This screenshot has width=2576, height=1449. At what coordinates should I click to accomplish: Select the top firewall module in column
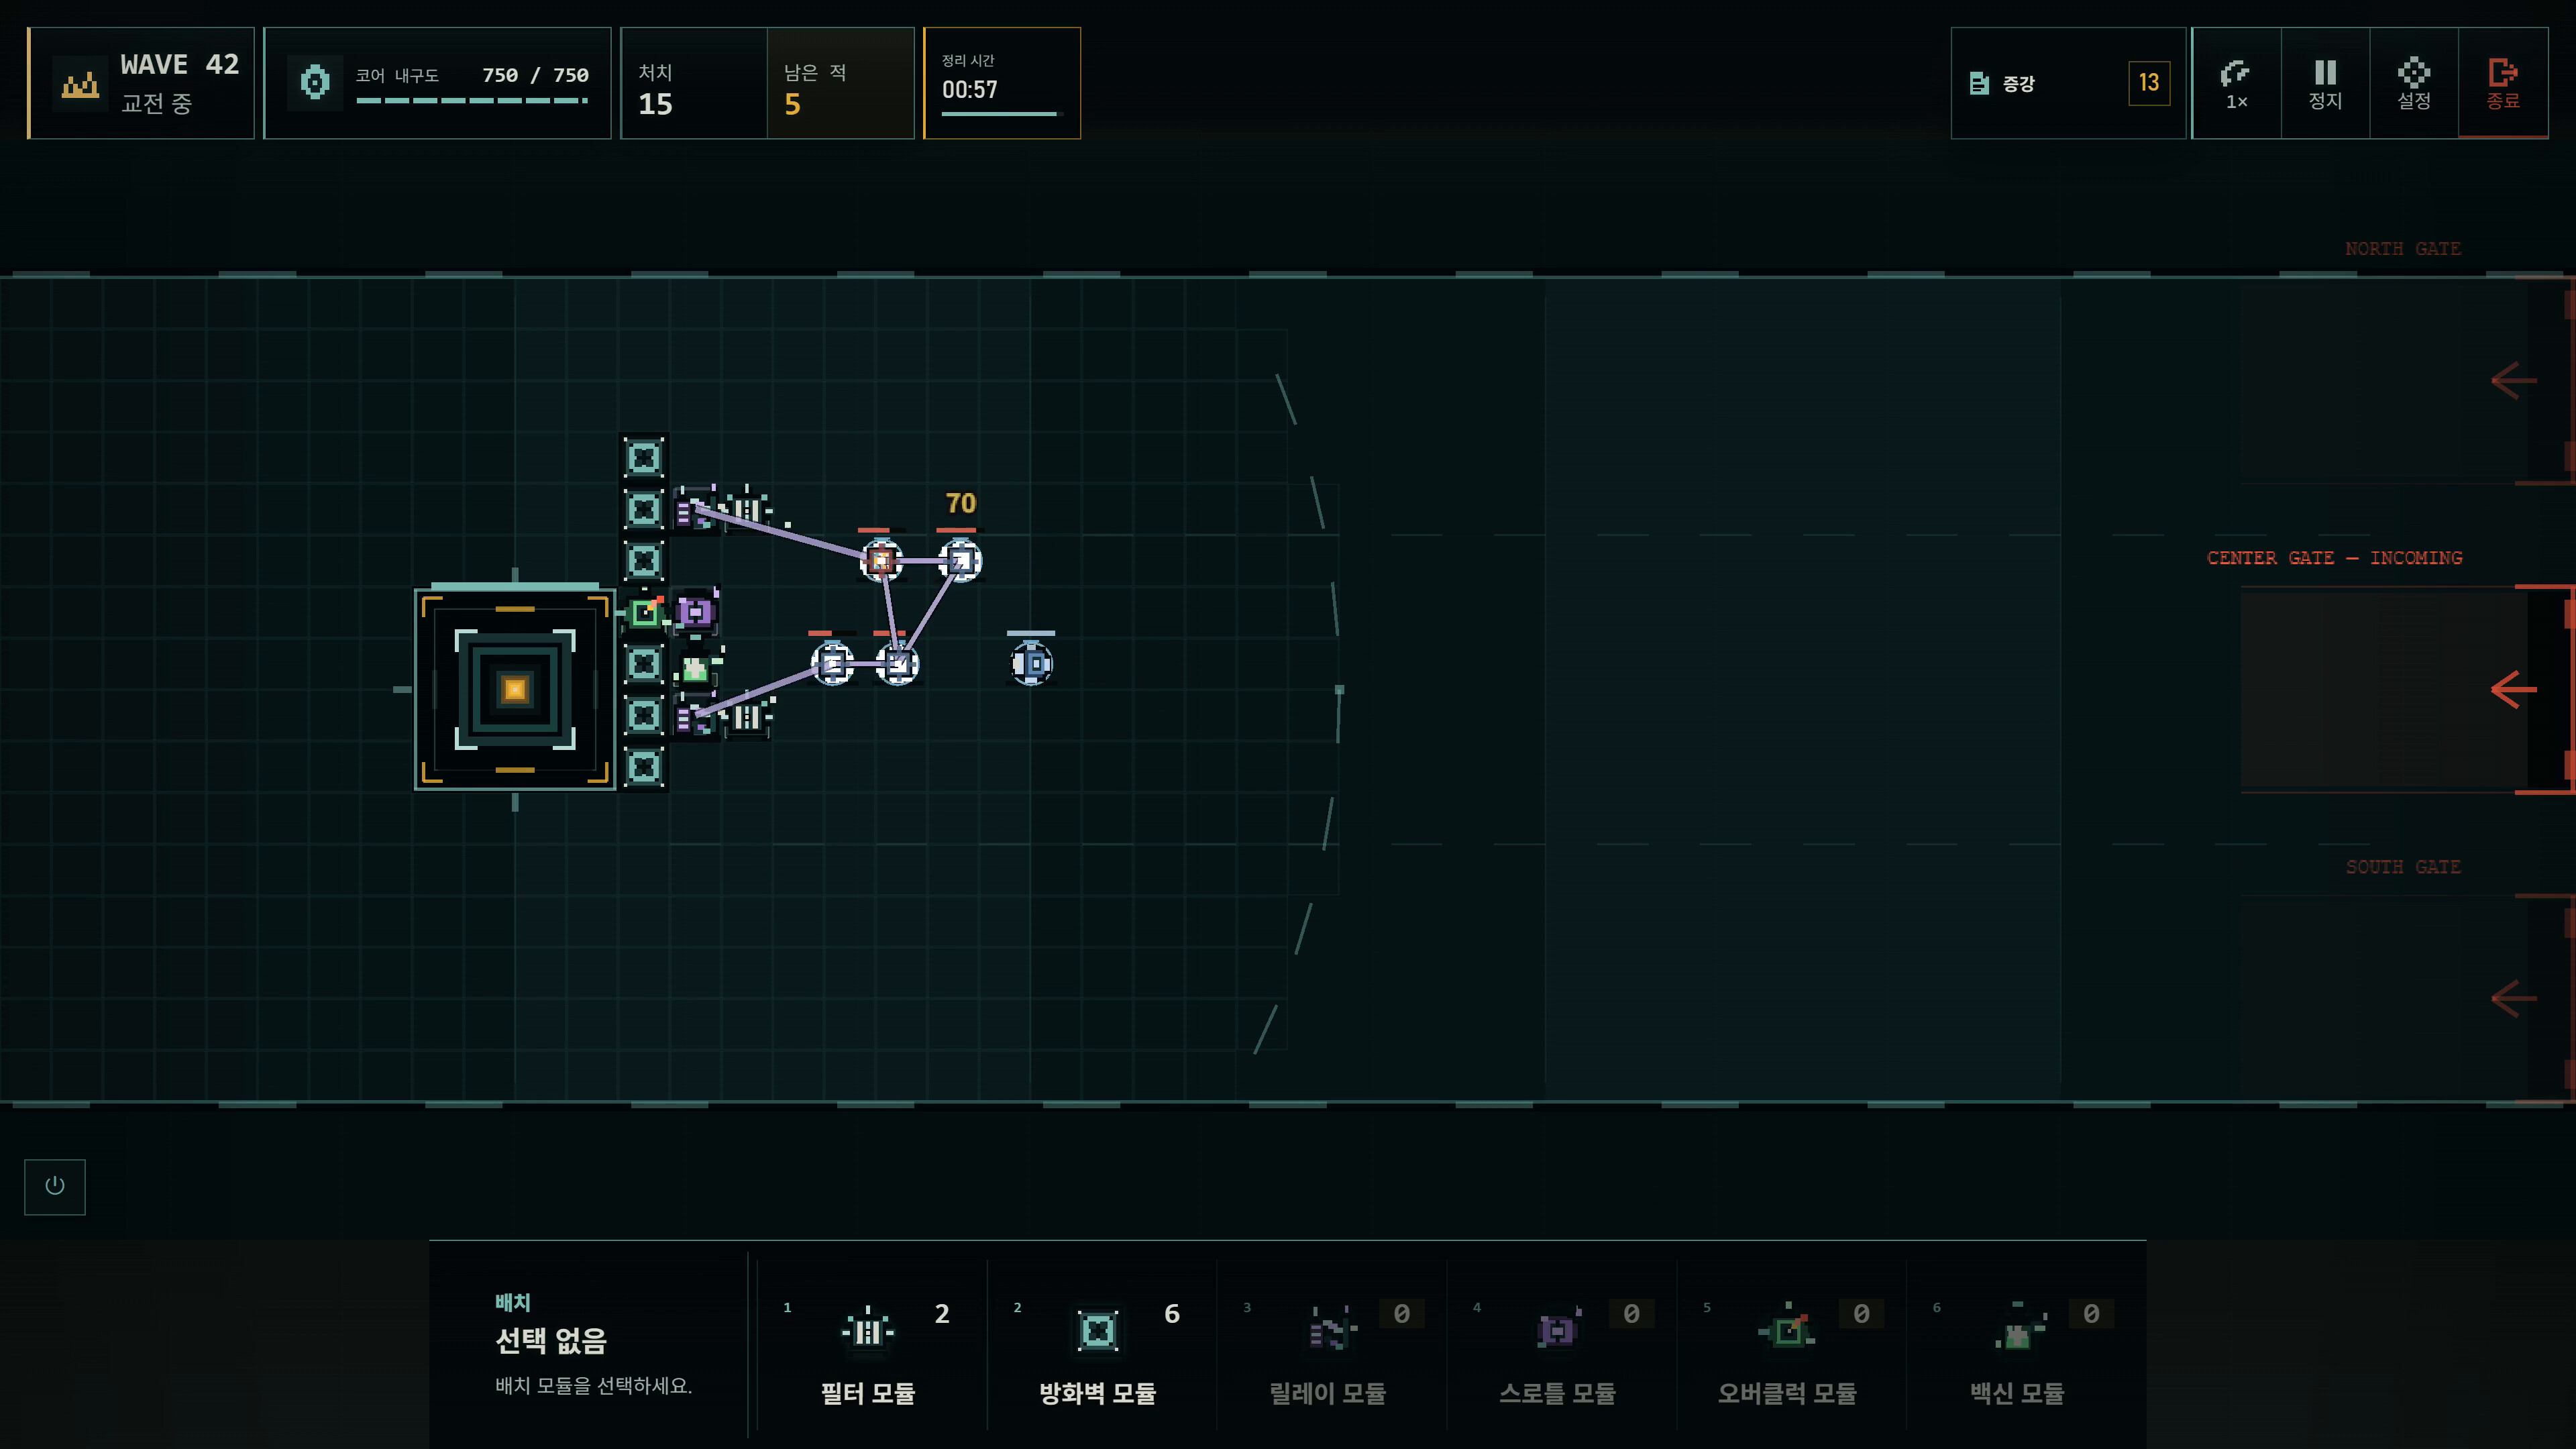coord(643,458)
